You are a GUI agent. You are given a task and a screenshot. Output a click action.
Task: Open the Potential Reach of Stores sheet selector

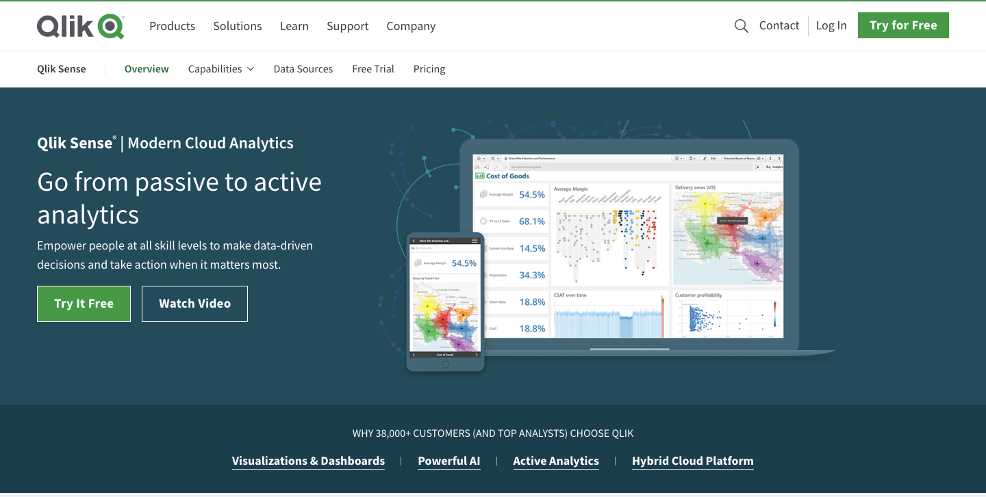point(739,159)
